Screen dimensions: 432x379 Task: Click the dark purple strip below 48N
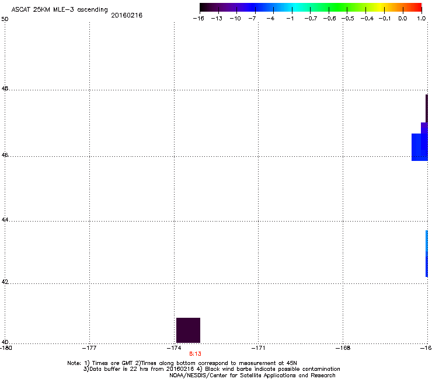(x=427, y=108)
